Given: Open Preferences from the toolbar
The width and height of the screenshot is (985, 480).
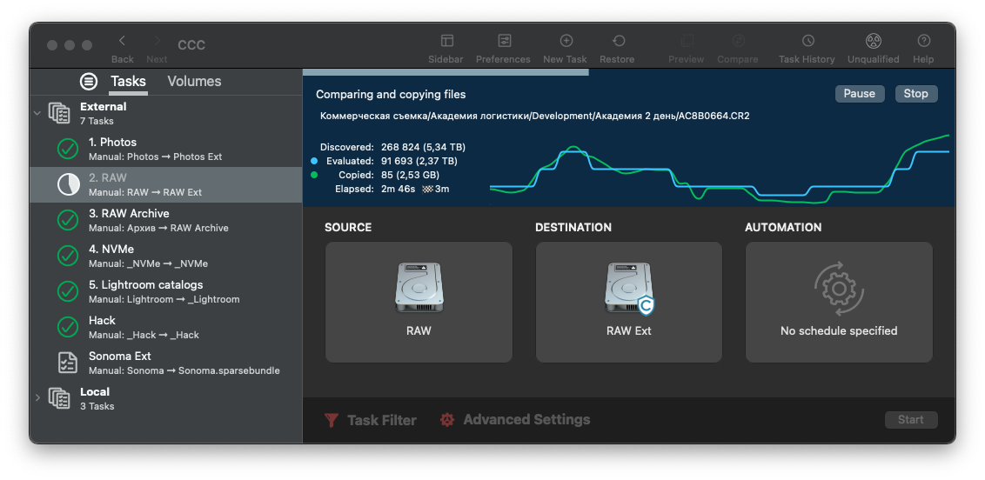Looking at the screenshot, I should click(504, 41).
